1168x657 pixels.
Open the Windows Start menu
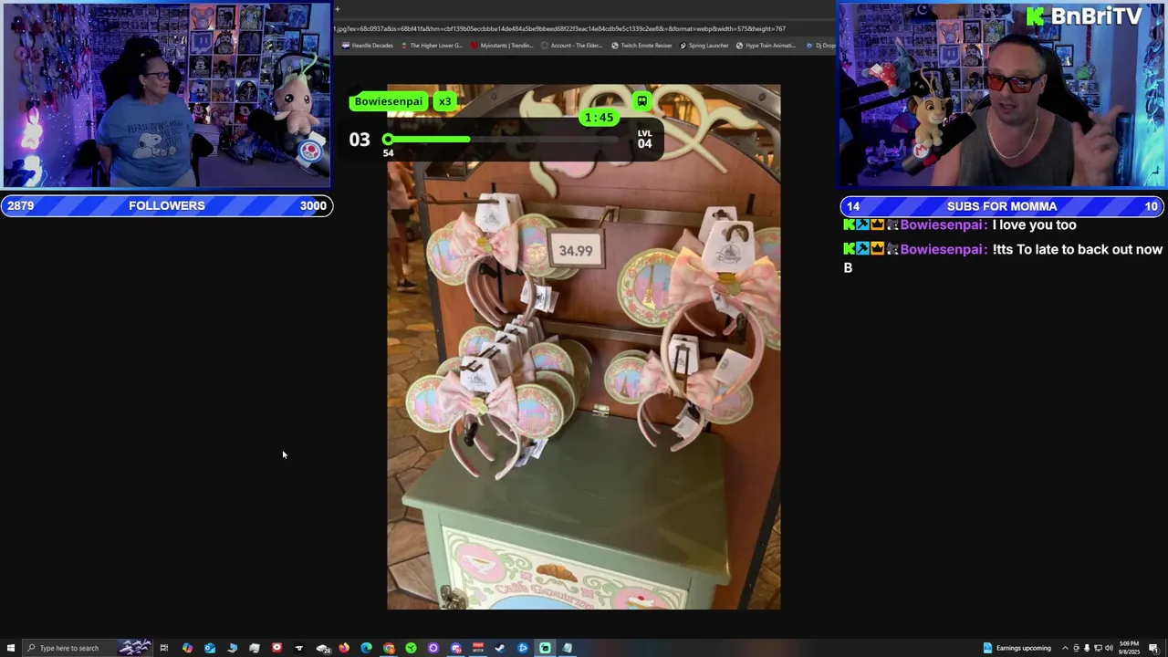tap(10, 648)
